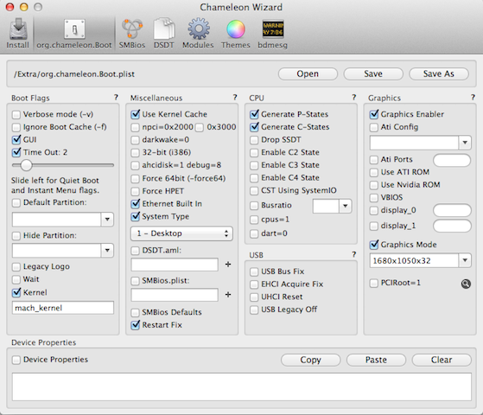Open the SMBios toolbar section
The width and height of the screenshot is (483, 415).
pos(132,34)
